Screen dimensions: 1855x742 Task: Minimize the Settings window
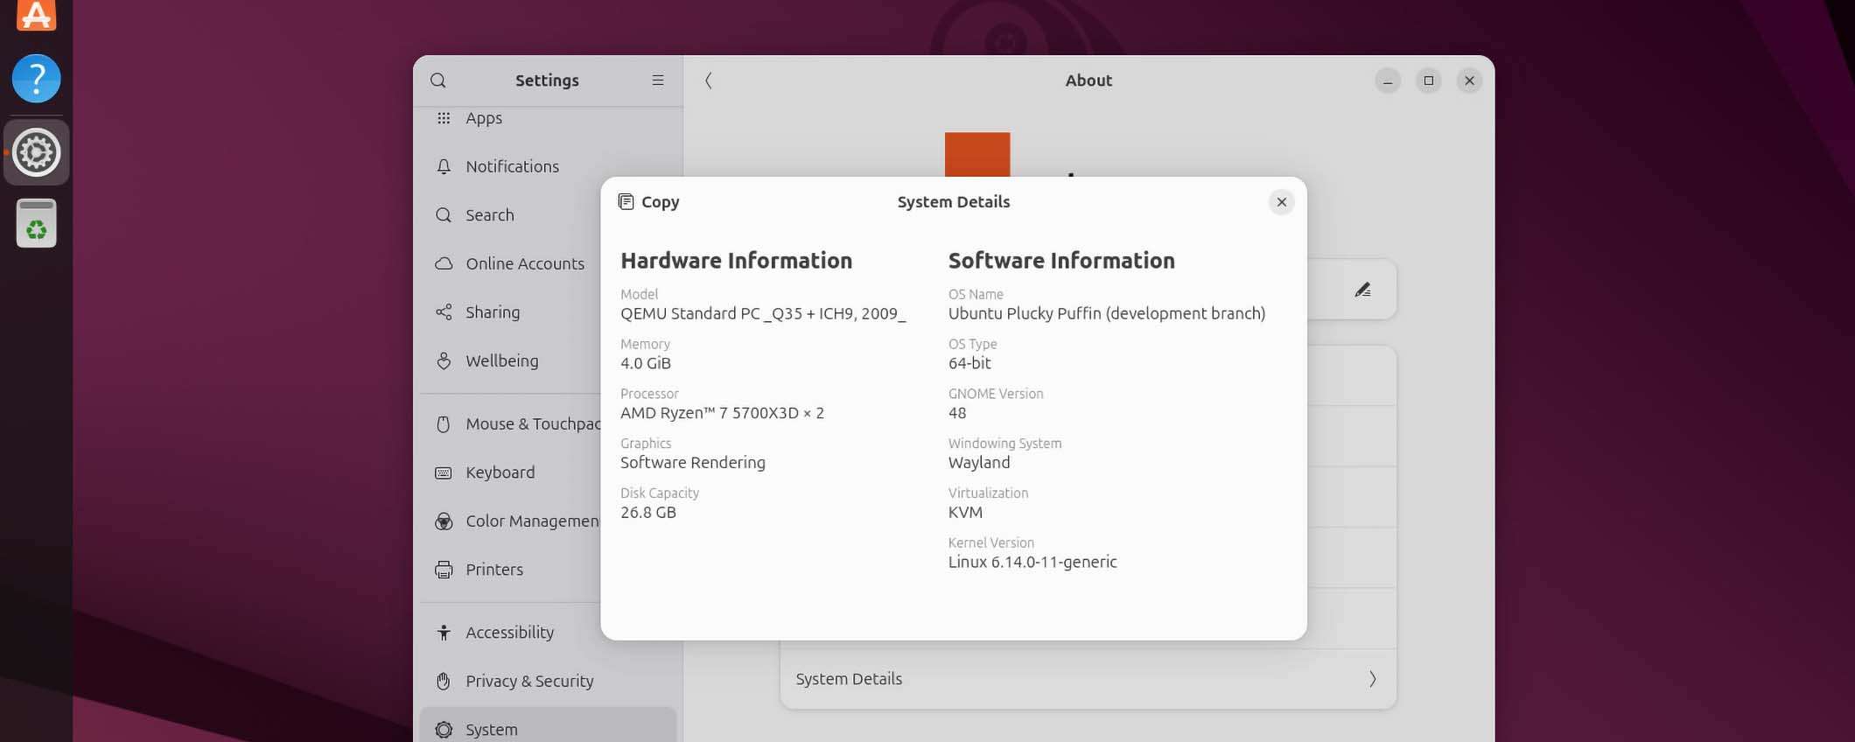point(1388,80)
